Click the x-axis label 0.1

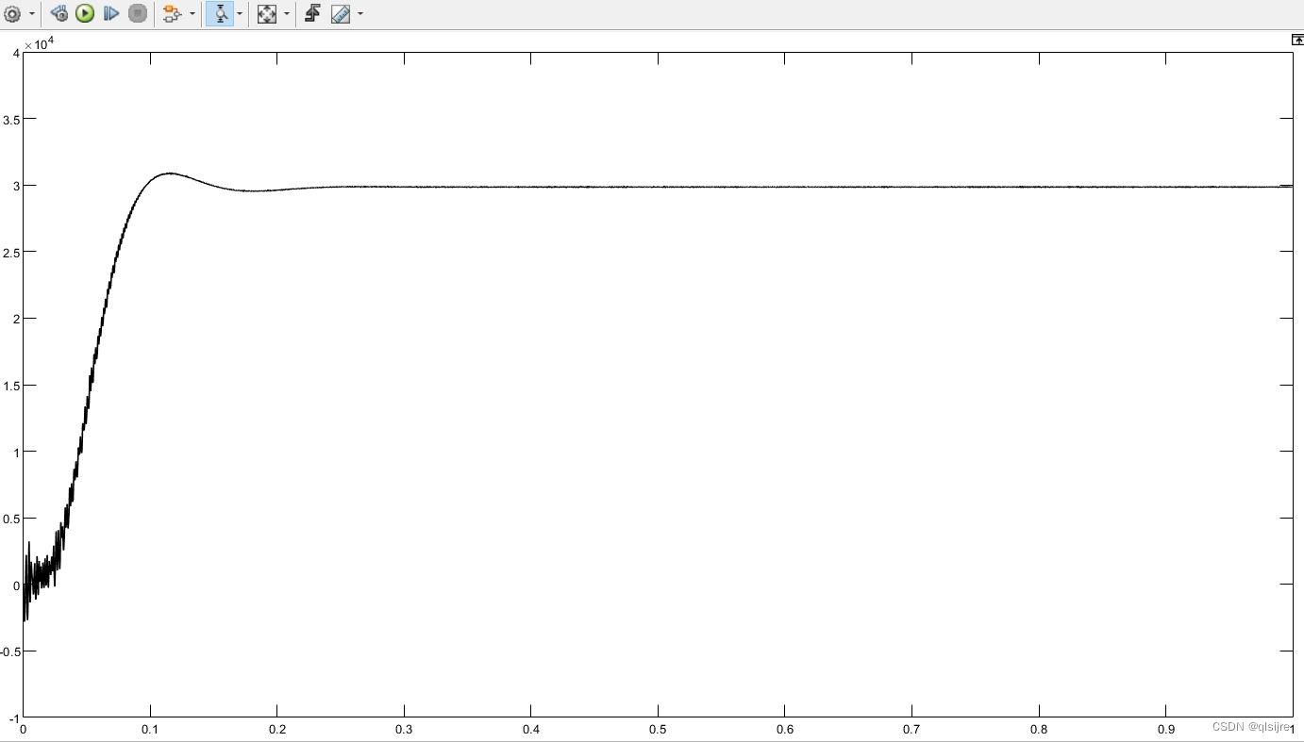(x=150, y=730)
